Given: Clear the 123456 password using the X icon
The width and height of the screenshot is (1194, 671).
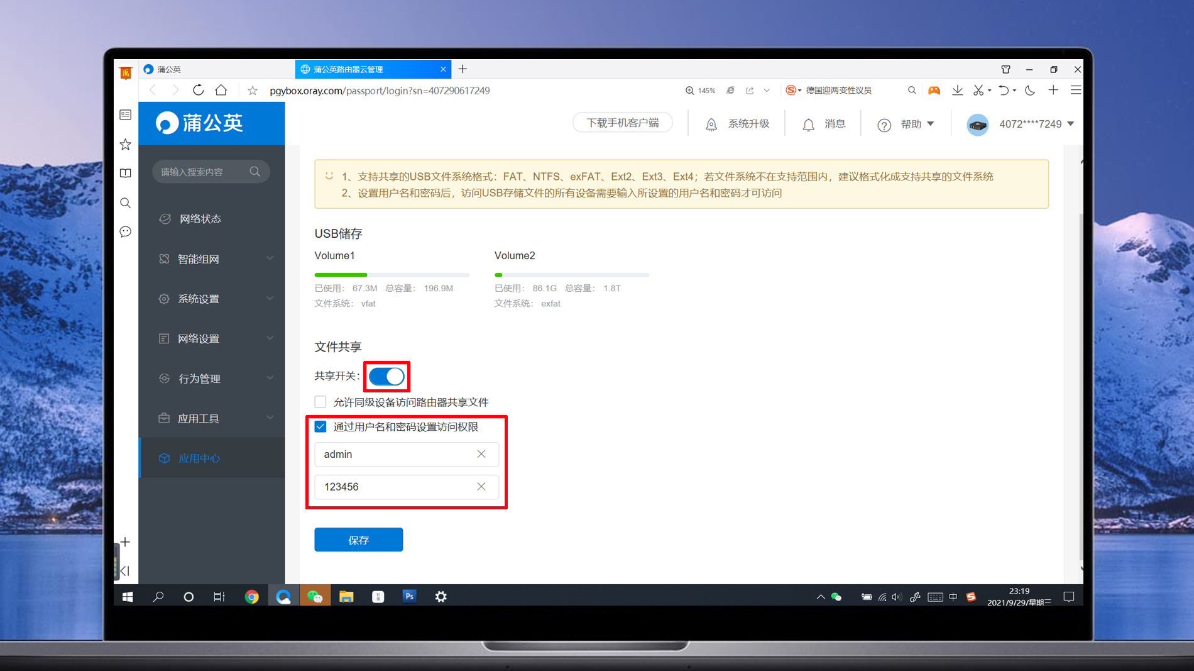Looking at the screenshot, I should click(x=481, y=487).
